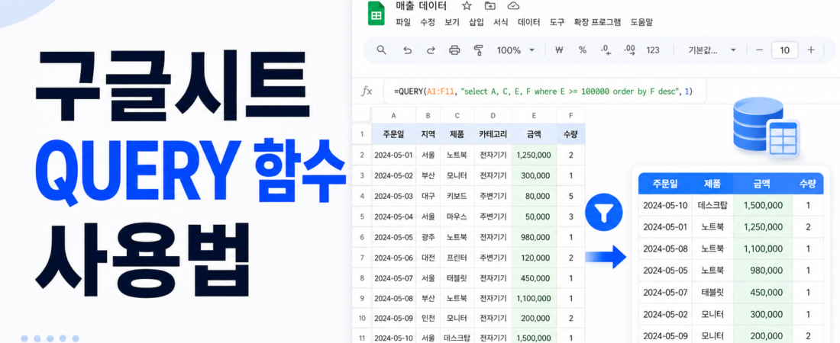Increase decimal places
The image size is (840, 343).
629,50
